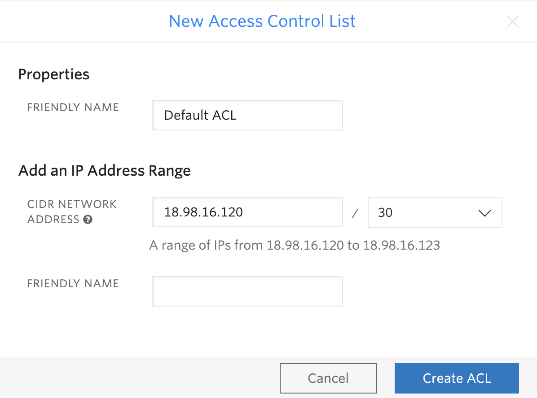Click the Properties section heading
The width and height of the screenshot is (537, 398).
tap(54, 74)
